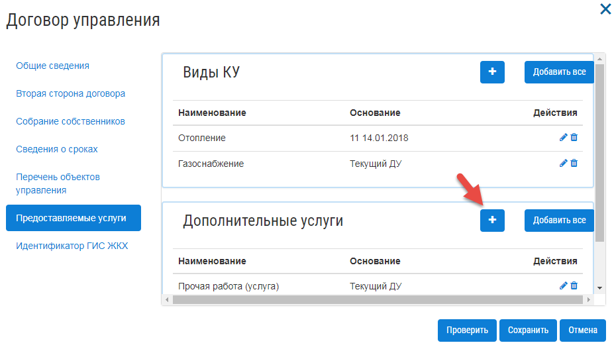Click the Проверить button

pos(467,330)
